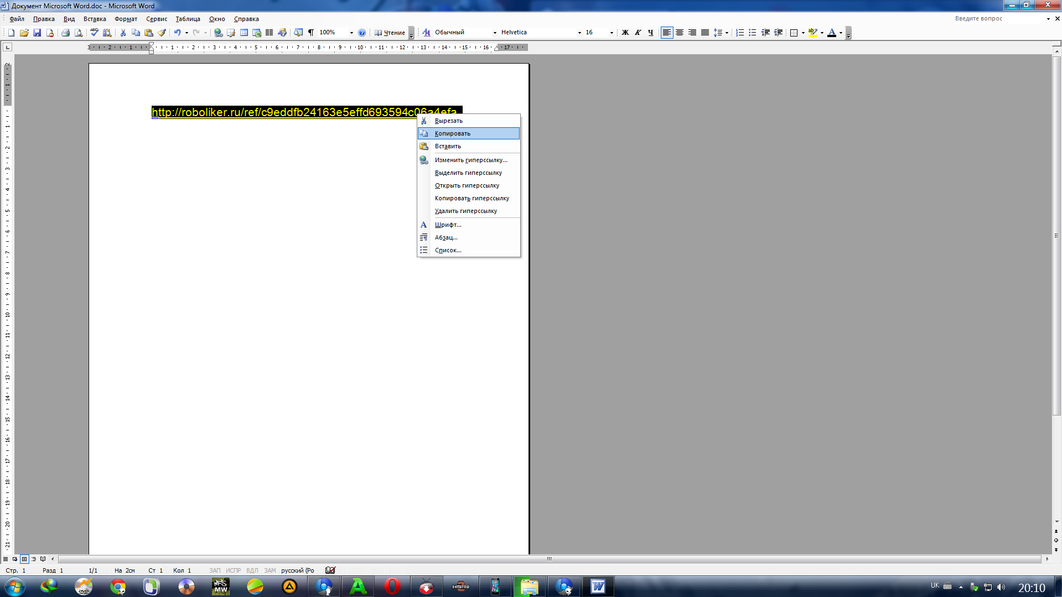Click the vertical scrollbar thumb
This screenshot has width=1062, height=597.
click(1056, 235)
